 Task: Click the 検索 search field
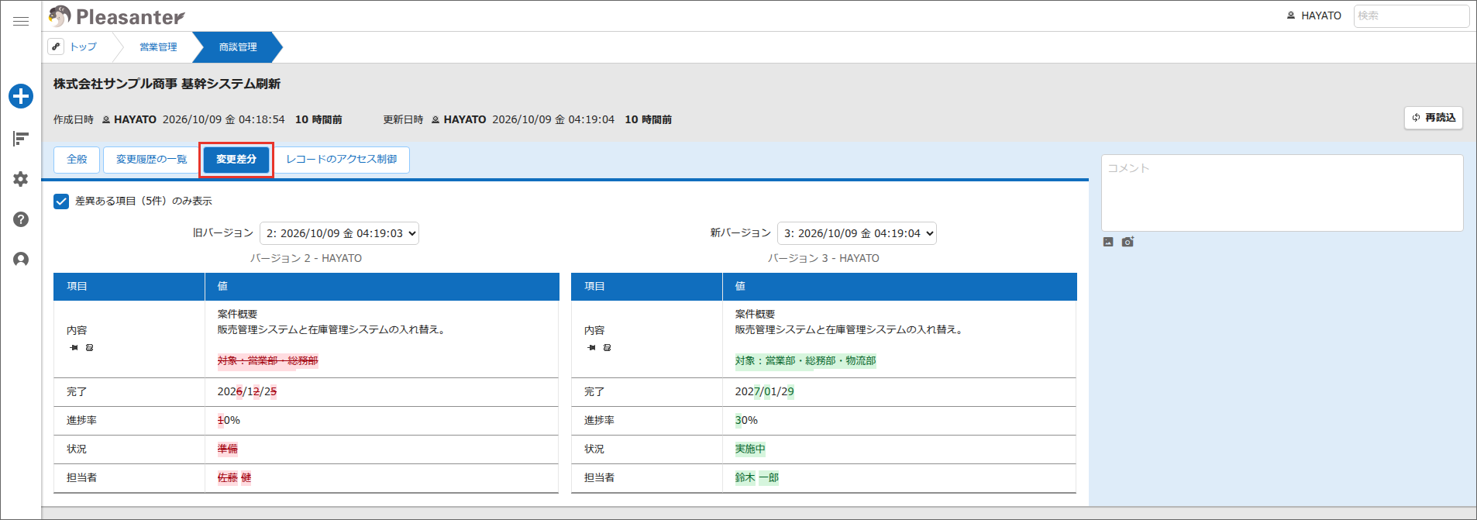click(1411, 15)
